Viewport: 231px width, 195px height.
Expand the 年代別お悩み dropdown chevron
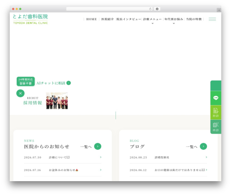coord(174,24)
